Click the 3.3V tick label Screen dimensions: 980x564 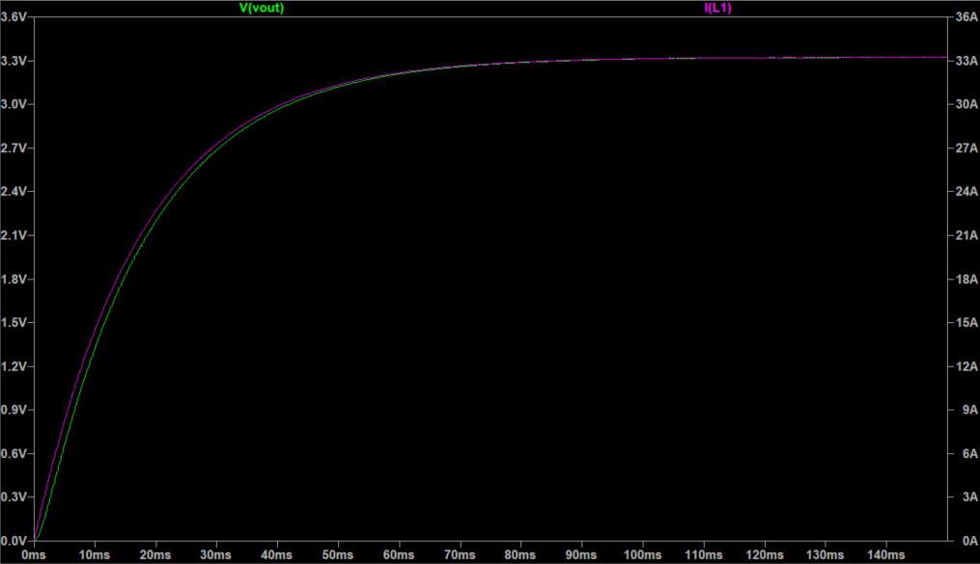click(x=16, y=59)
